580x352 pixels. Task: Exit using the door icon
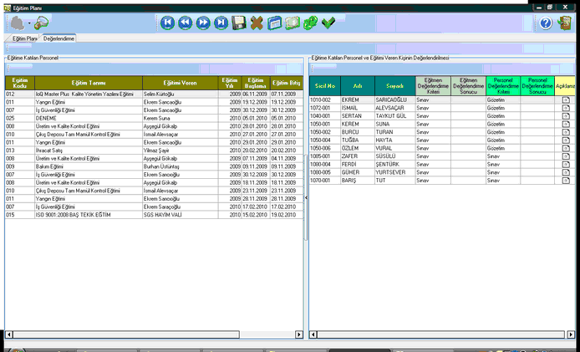[x=564, y=23]
